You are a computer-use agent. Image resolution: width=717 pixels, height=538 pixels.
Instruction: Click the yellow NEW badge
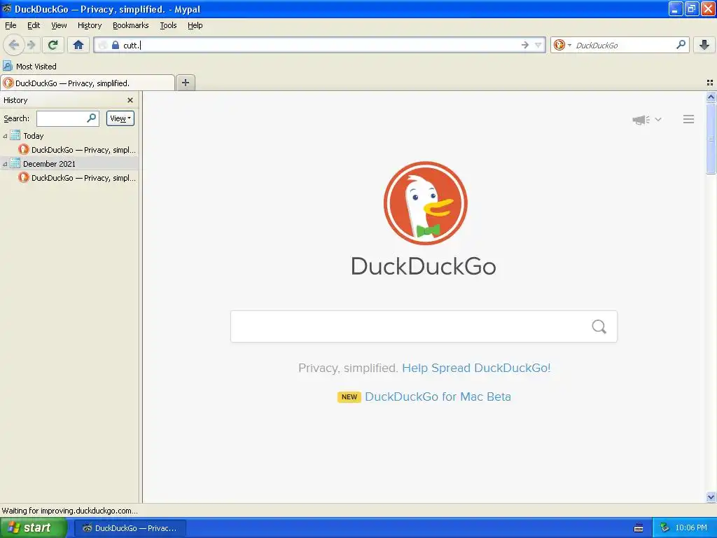point(349,396)
